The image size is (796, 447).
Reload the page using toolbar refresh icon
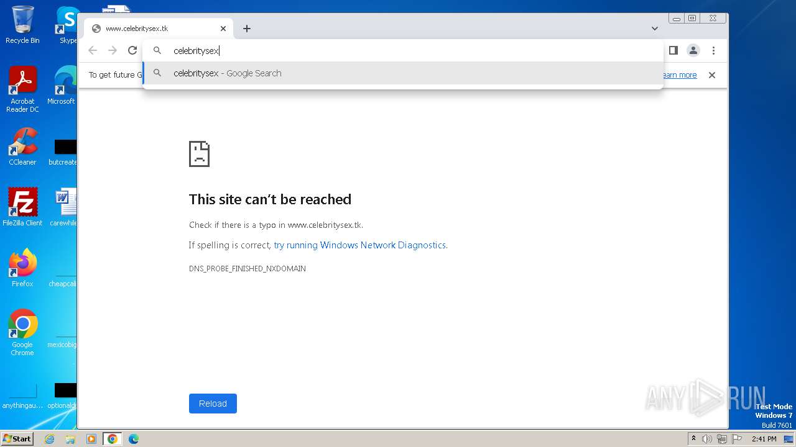pyautogui.click(x=132, y=50)
